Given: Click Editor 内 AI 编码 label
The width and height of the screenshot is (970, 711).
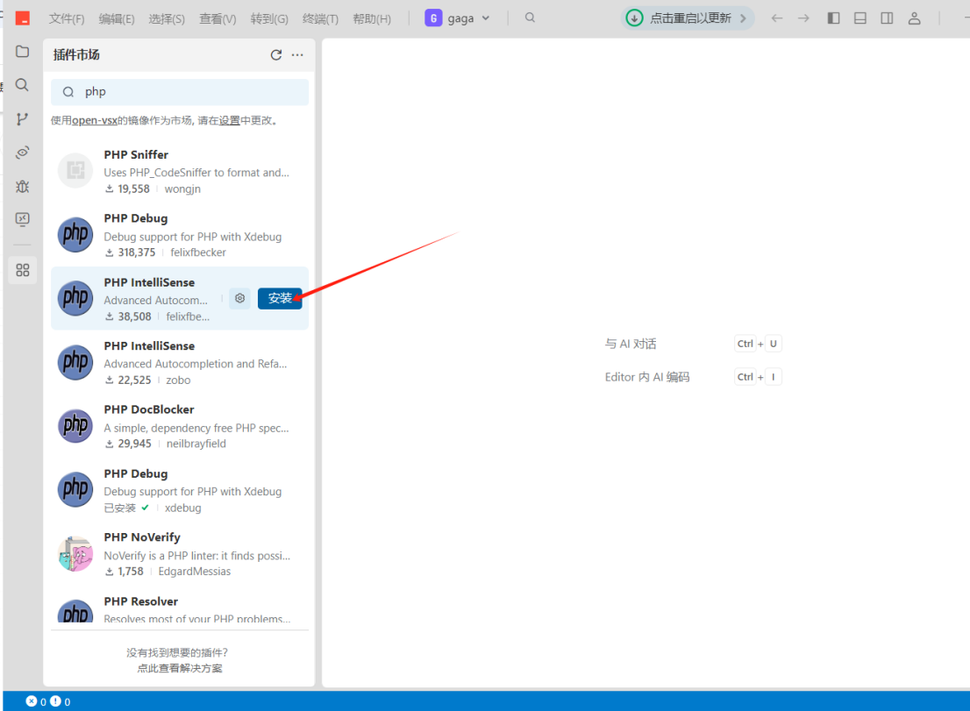Looking at the screenshot, I should click(x=647, y=377).
